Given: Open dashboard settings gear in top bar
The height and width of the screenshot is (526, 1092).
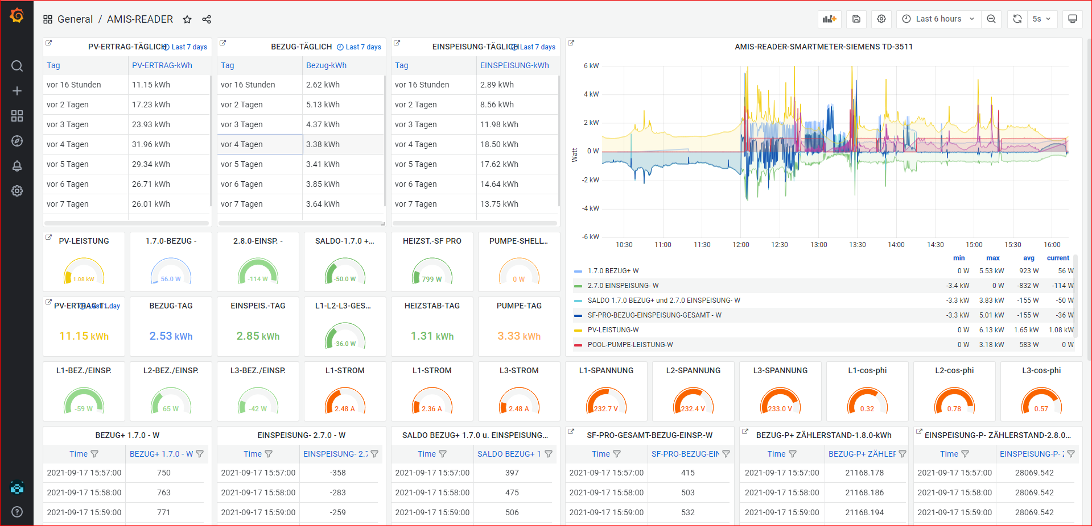Looking at the screenshot, I should tap(881, 19).
